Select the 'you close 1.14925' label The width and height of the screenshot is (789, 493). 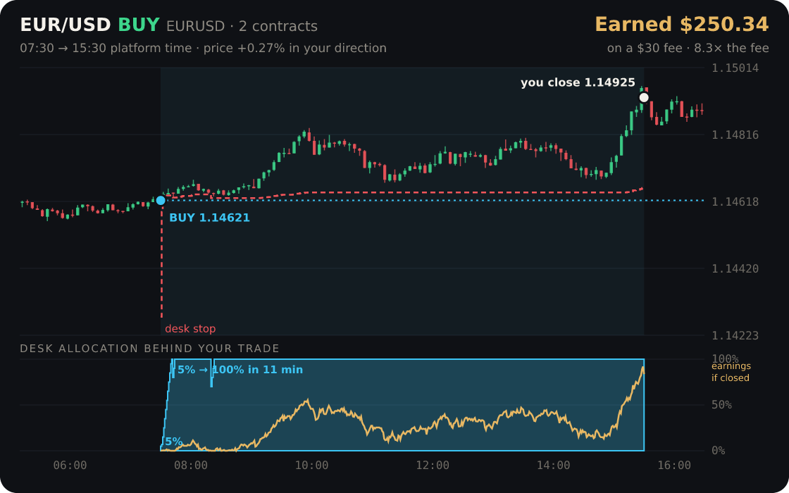pos(578,82)
